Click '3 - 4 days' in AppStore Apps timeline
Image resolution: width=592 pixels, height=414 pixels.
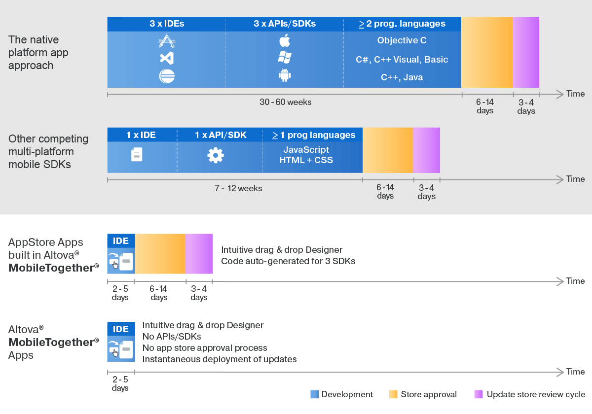coord(199,293)
